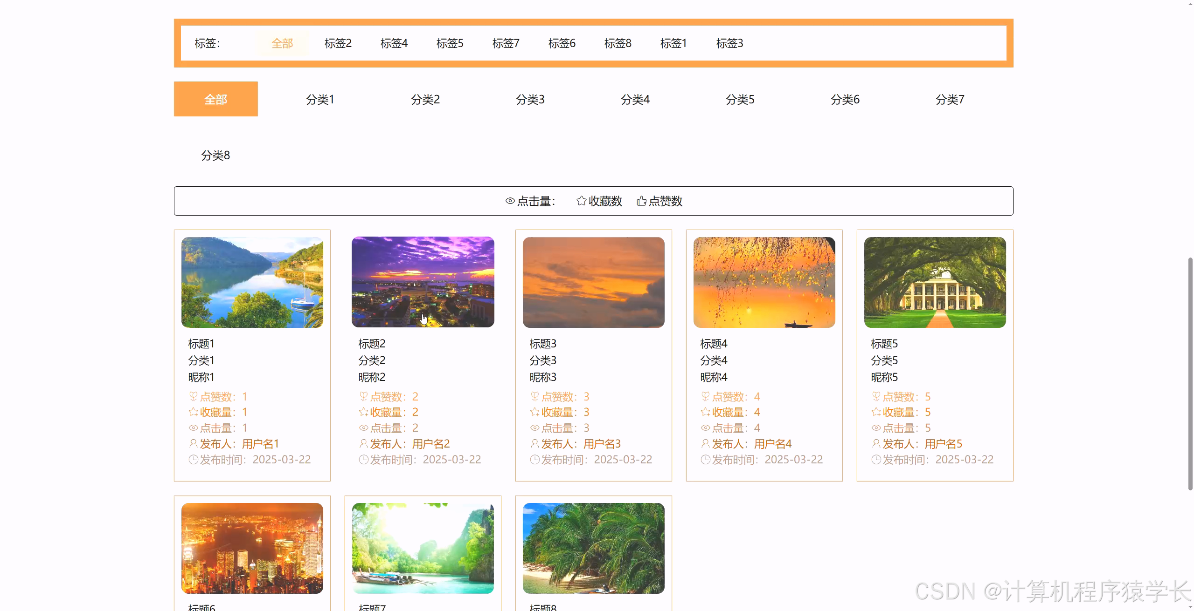Sort by 点赞数 label
Image resolution: width=1194 pixels, height=611 pixels.
[666, 201]
